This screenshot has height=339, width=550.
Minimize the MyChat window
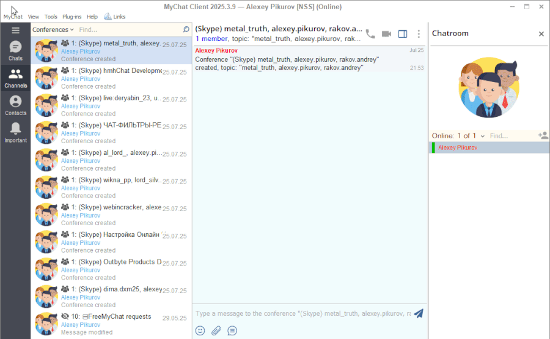pos(513,7)
